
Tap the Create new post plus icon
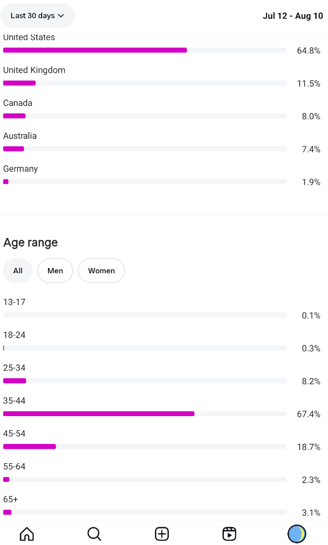tap(162, 533)
